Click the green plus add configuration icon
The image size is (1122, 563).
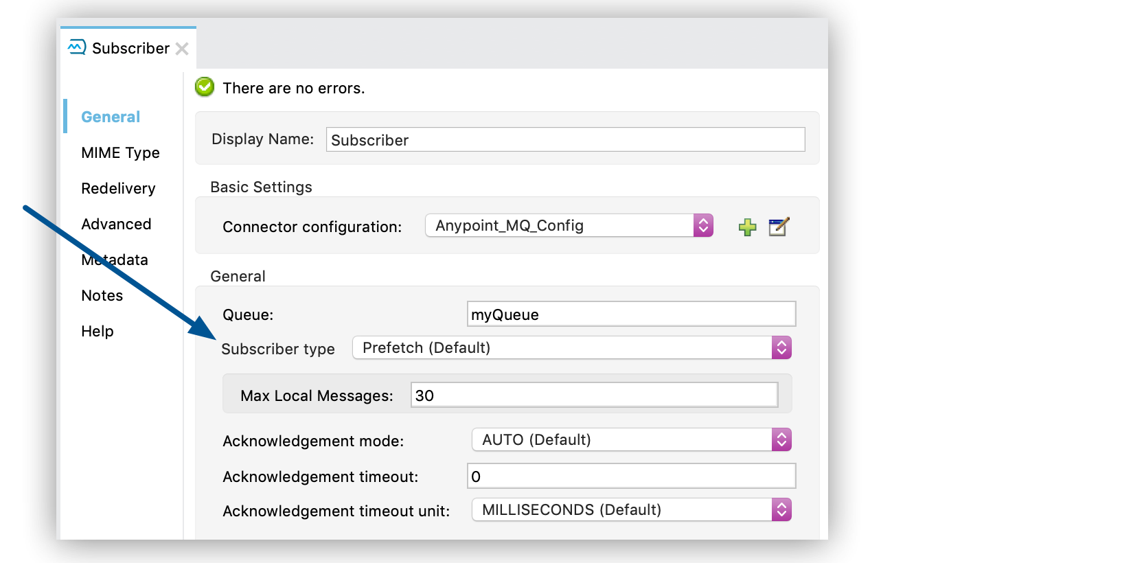pos(747,227)
